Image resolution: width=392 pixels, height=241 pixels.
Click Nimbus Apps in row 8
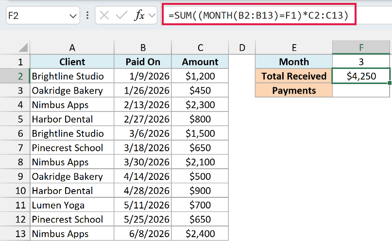72,162
